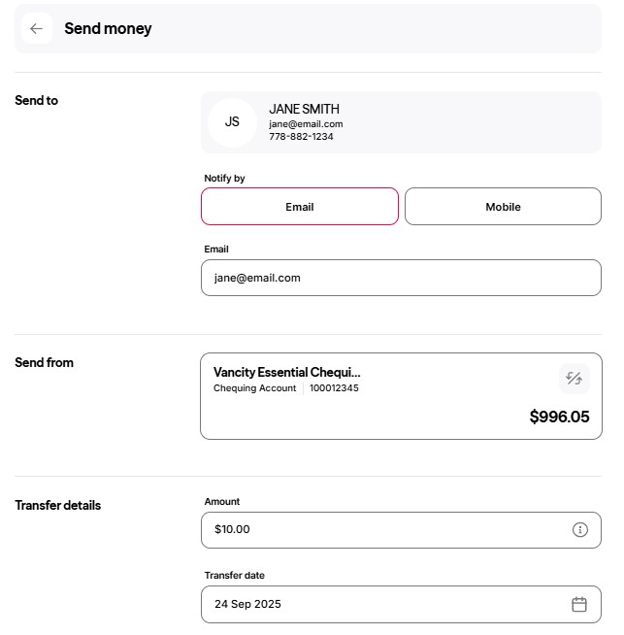The width and height of the screenshot is (624, 635).
Task: Select Mobile as notification method
Action: pyautogui.click(x=503, y=207)
